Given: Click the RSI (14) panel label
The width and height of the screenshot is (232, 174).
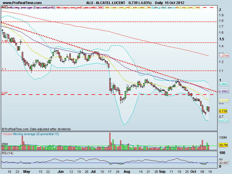Looking at the screenshot, I should pos(8,153).
